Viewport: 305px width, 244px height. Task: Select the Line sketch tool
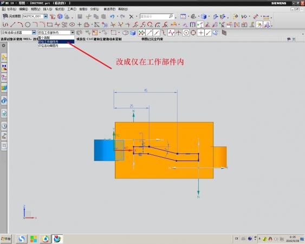tap(13, 24)
